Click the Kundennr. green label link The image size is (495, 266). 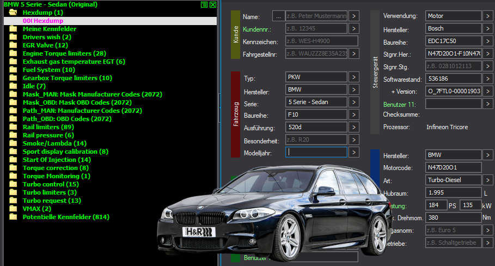coord(256,29)
